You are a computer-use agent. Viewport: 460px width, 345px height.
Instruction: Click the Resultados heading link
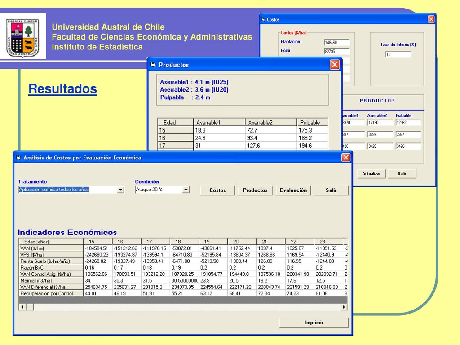(62, 89)
